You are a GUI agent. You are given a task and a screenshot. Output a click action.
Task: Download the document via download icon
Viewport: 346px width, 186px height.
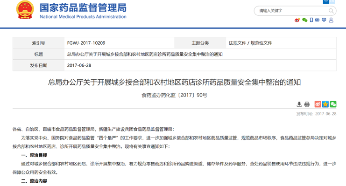coord(299,104)
